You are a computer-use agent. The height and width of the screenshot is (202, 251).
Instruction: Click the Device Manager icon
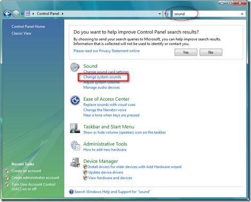[x=75, y=163]
